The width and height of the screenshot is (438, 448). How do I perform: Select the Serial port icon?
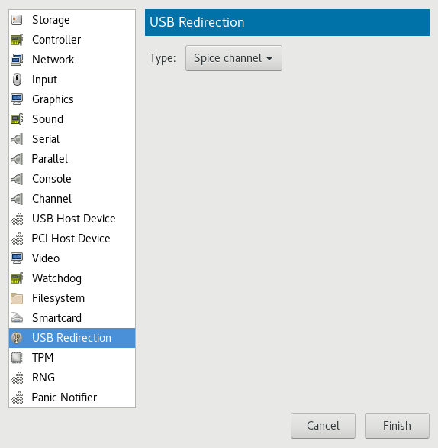coord(17,139)
